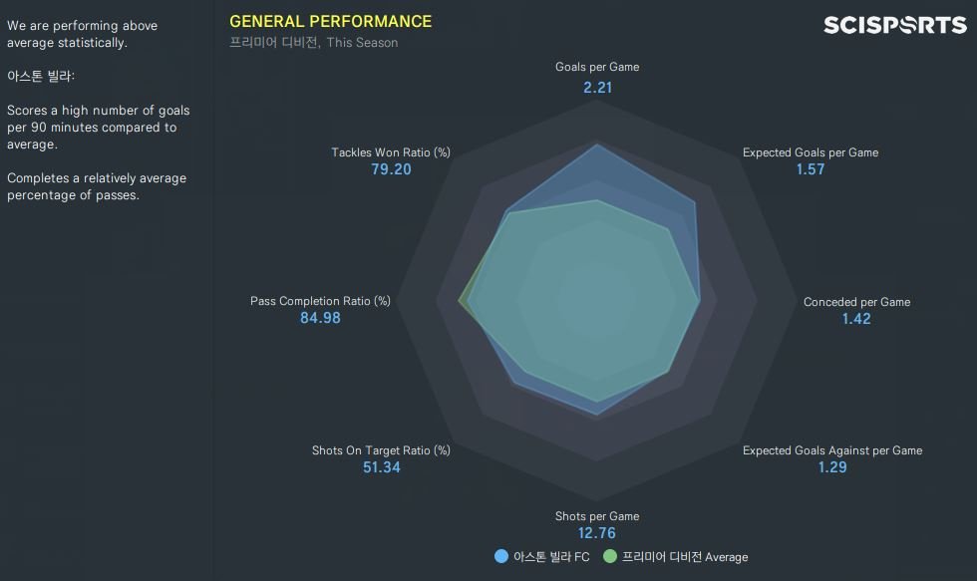Click the 1.42 conceded value
The width and height of the screenshot is (977, 581).
856,319
